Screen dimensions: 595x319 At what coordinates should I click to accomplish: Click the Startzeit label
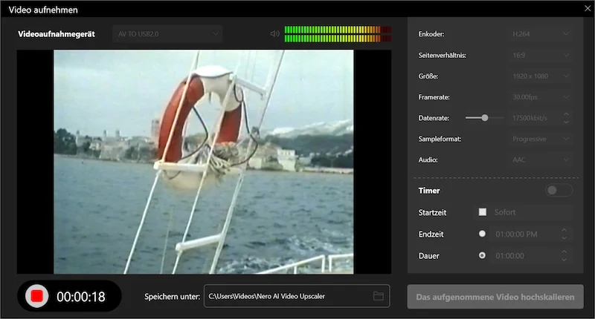432,212
